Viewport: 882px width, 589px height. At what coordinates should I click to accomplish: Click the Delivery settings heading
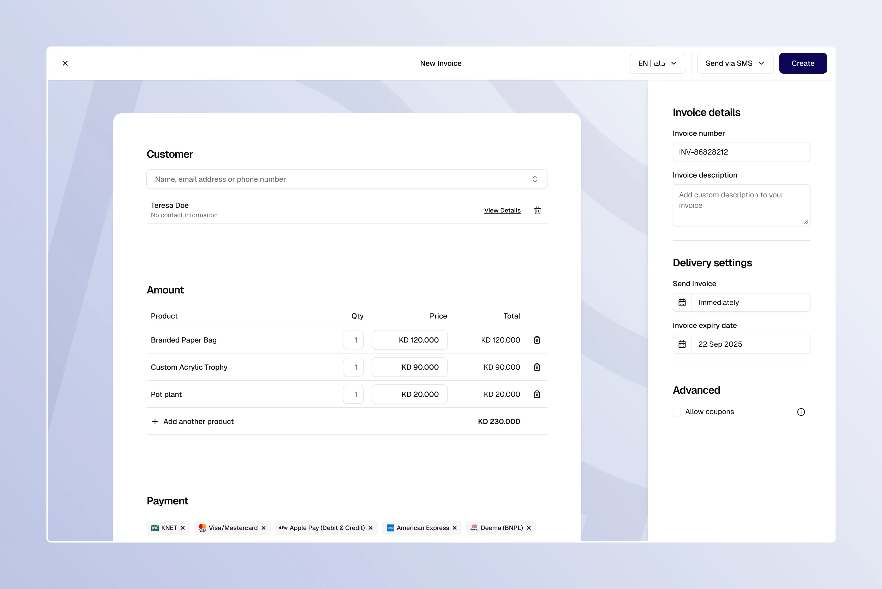(x=712, y=263)
